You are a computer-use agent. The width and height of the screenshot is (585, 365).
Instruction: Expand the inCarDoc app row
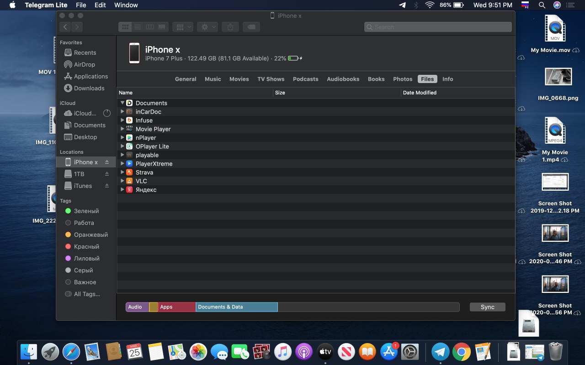[122, 111]
